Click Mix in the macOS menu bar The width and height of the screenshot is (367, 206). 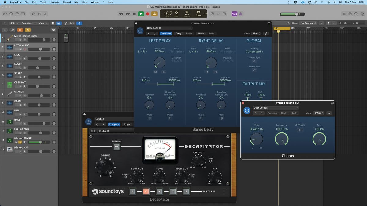(76, 2)
